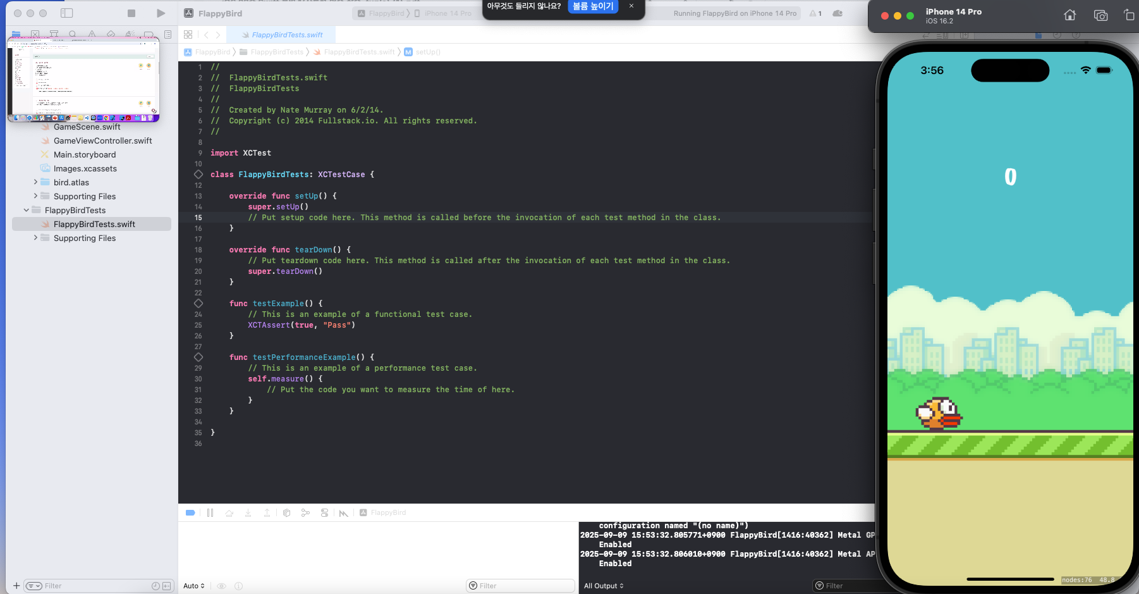The width and height of the screenshot is (1139, 594).
Task: Run the testExample test diamond
Action: point(198,304)
